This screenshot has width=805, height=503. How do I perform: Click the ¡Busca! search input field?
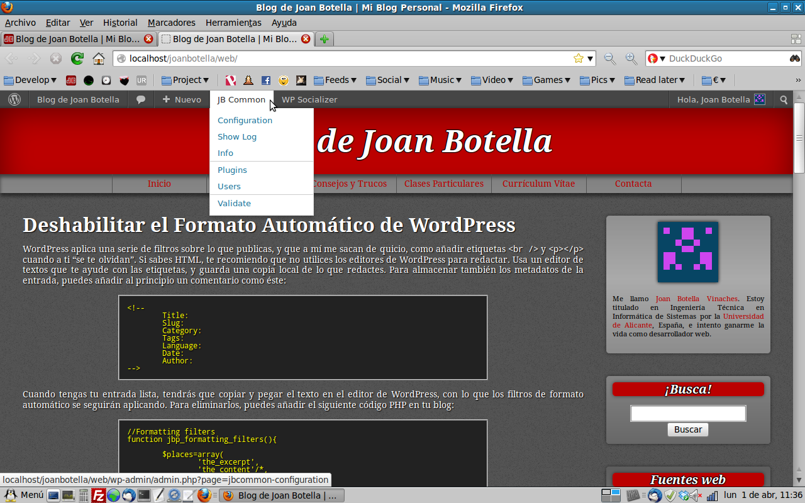click(x=688, y=413)
